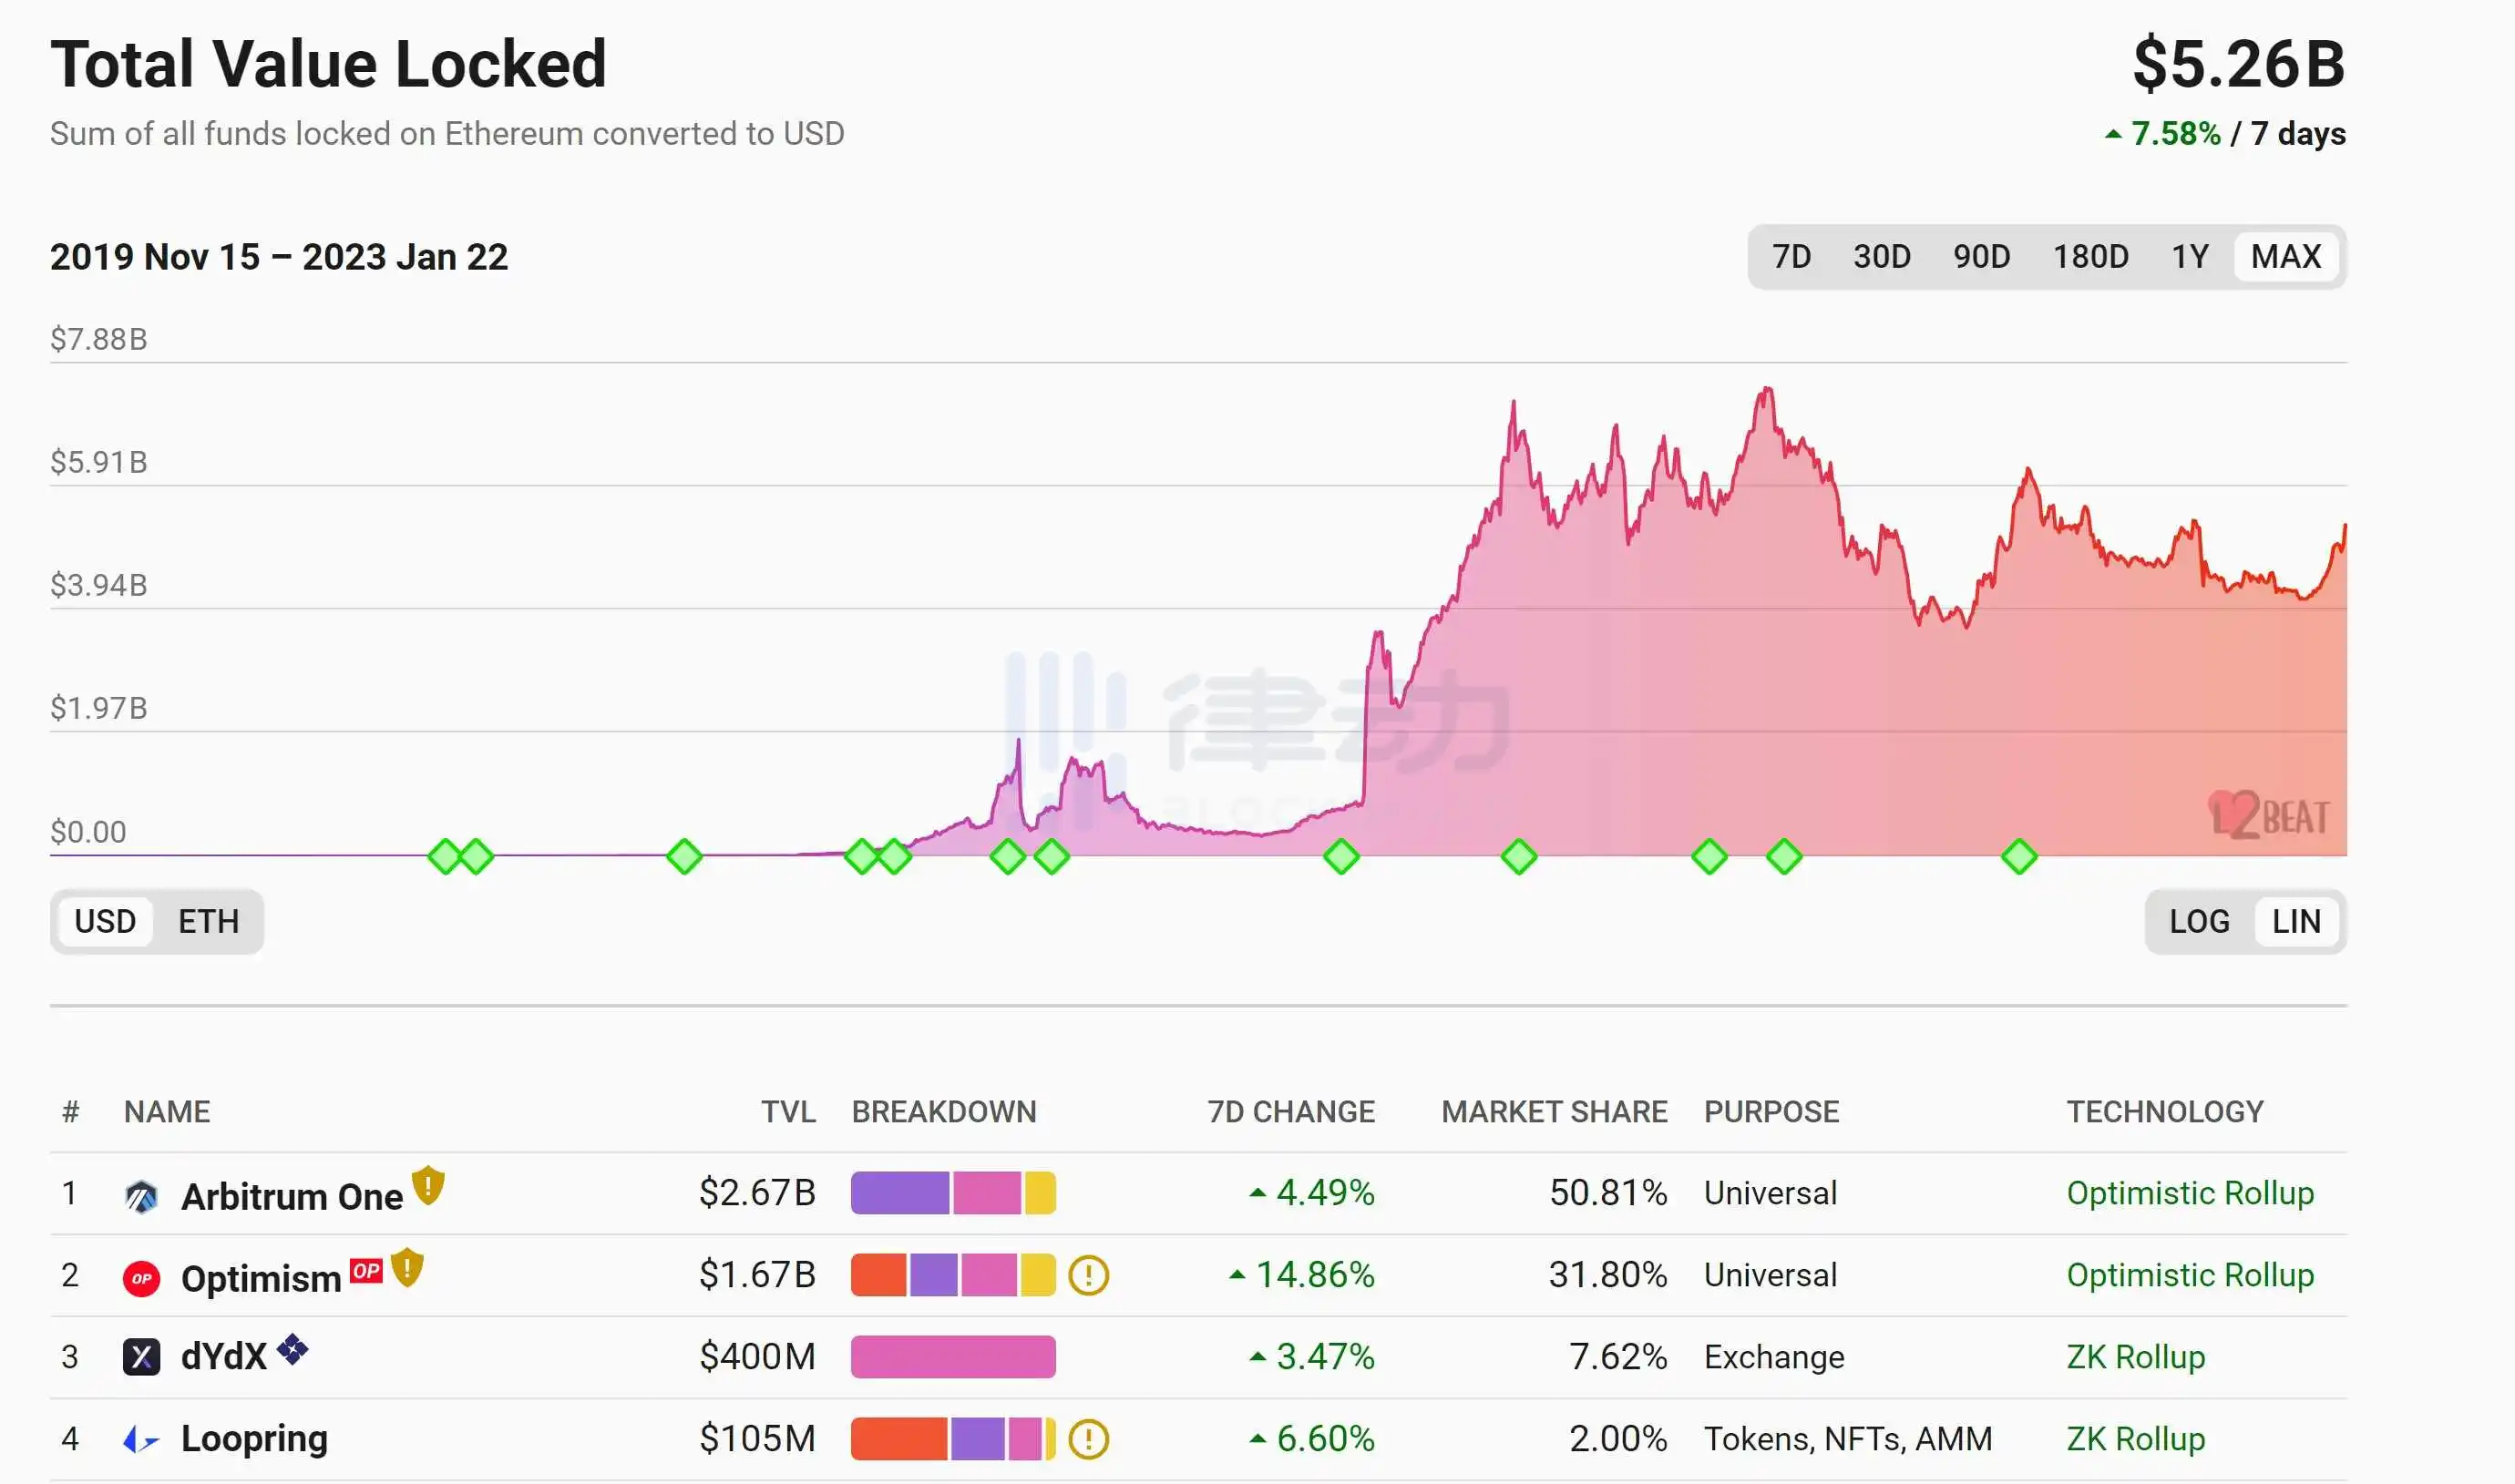Open the dYdX project link

pos(224,1357)
